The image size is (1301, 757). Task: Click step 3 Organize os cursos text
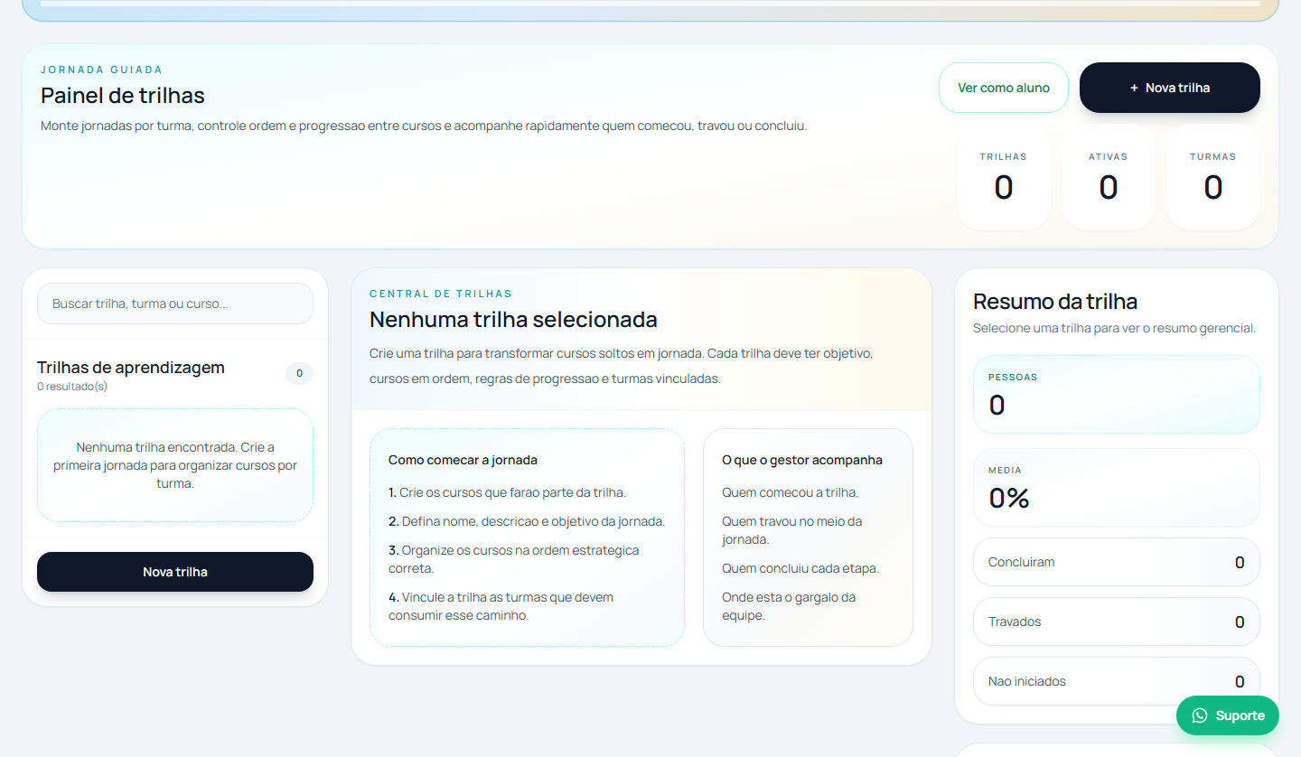click(514, 559)
